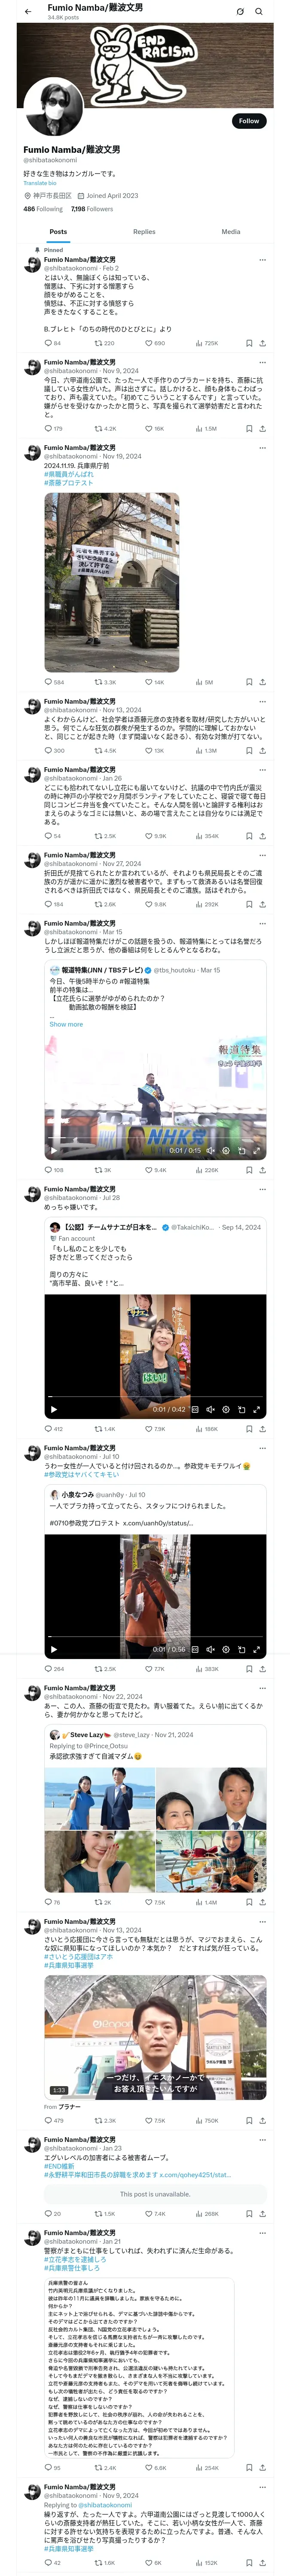The height and width of the screenshot is (2576, 290).
Task: Open more options on Nov 19, 2024 post
Action: coord(263,448)
